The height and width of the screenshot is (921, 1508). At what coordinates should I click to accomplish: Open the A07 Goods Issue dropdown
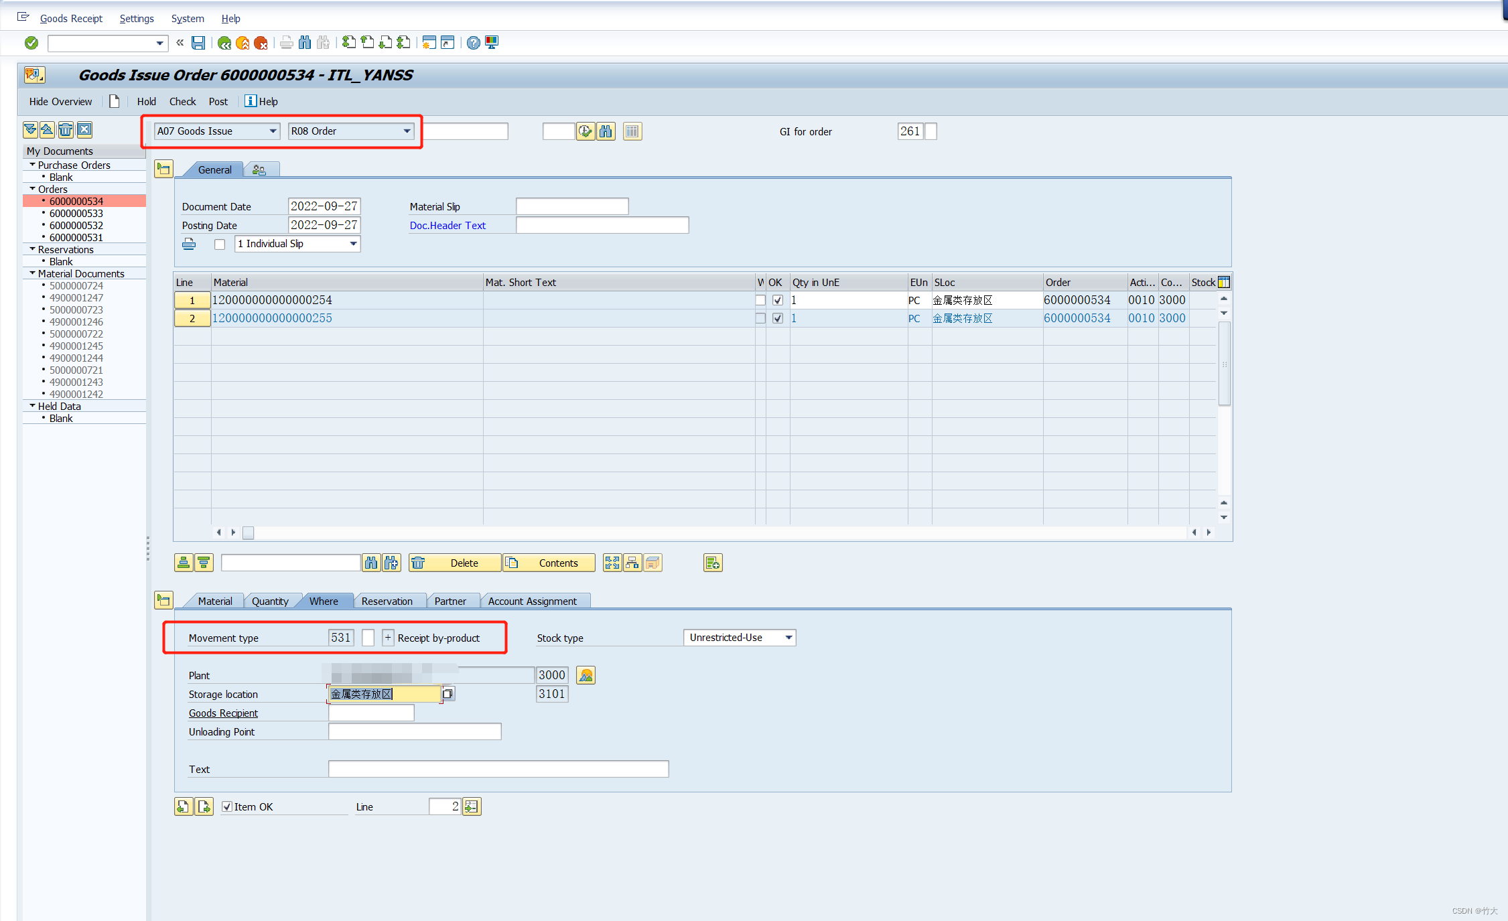point(273,131)
